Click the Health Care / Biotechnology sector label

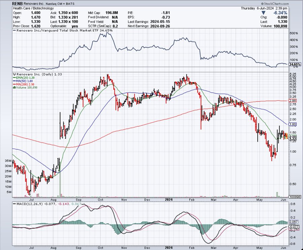click(x=33, y=8)
